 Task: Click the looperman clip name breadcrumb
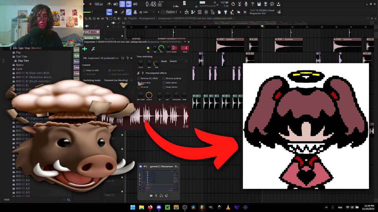pos(195,18)
